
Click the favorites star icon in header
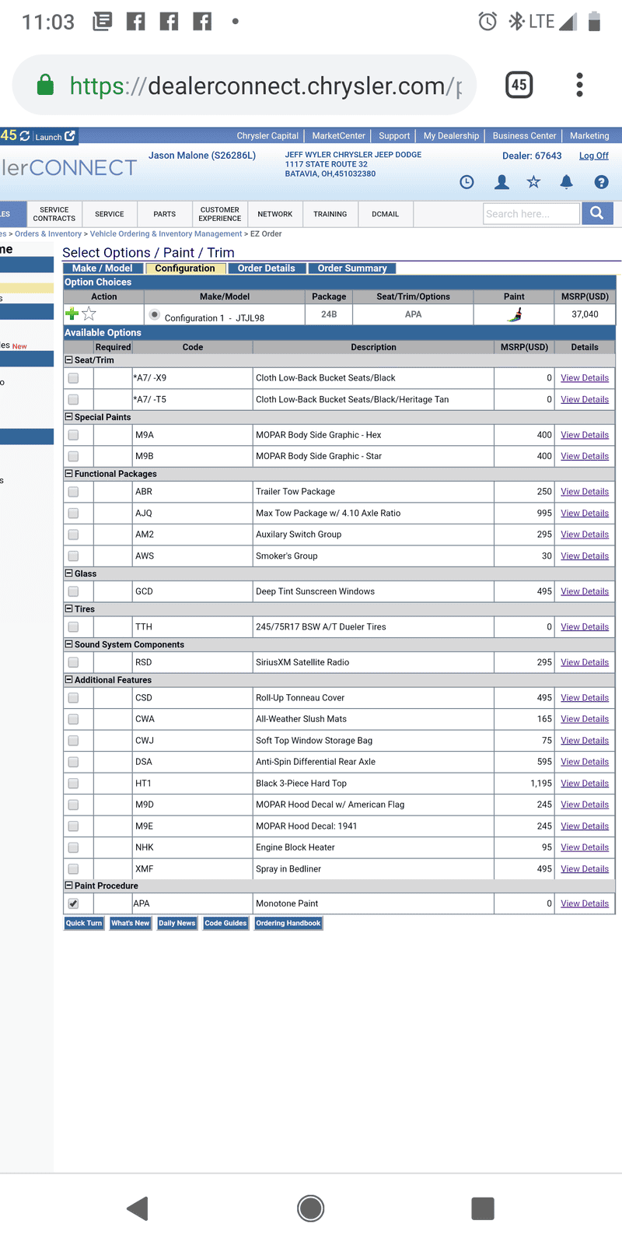point(533,182)
